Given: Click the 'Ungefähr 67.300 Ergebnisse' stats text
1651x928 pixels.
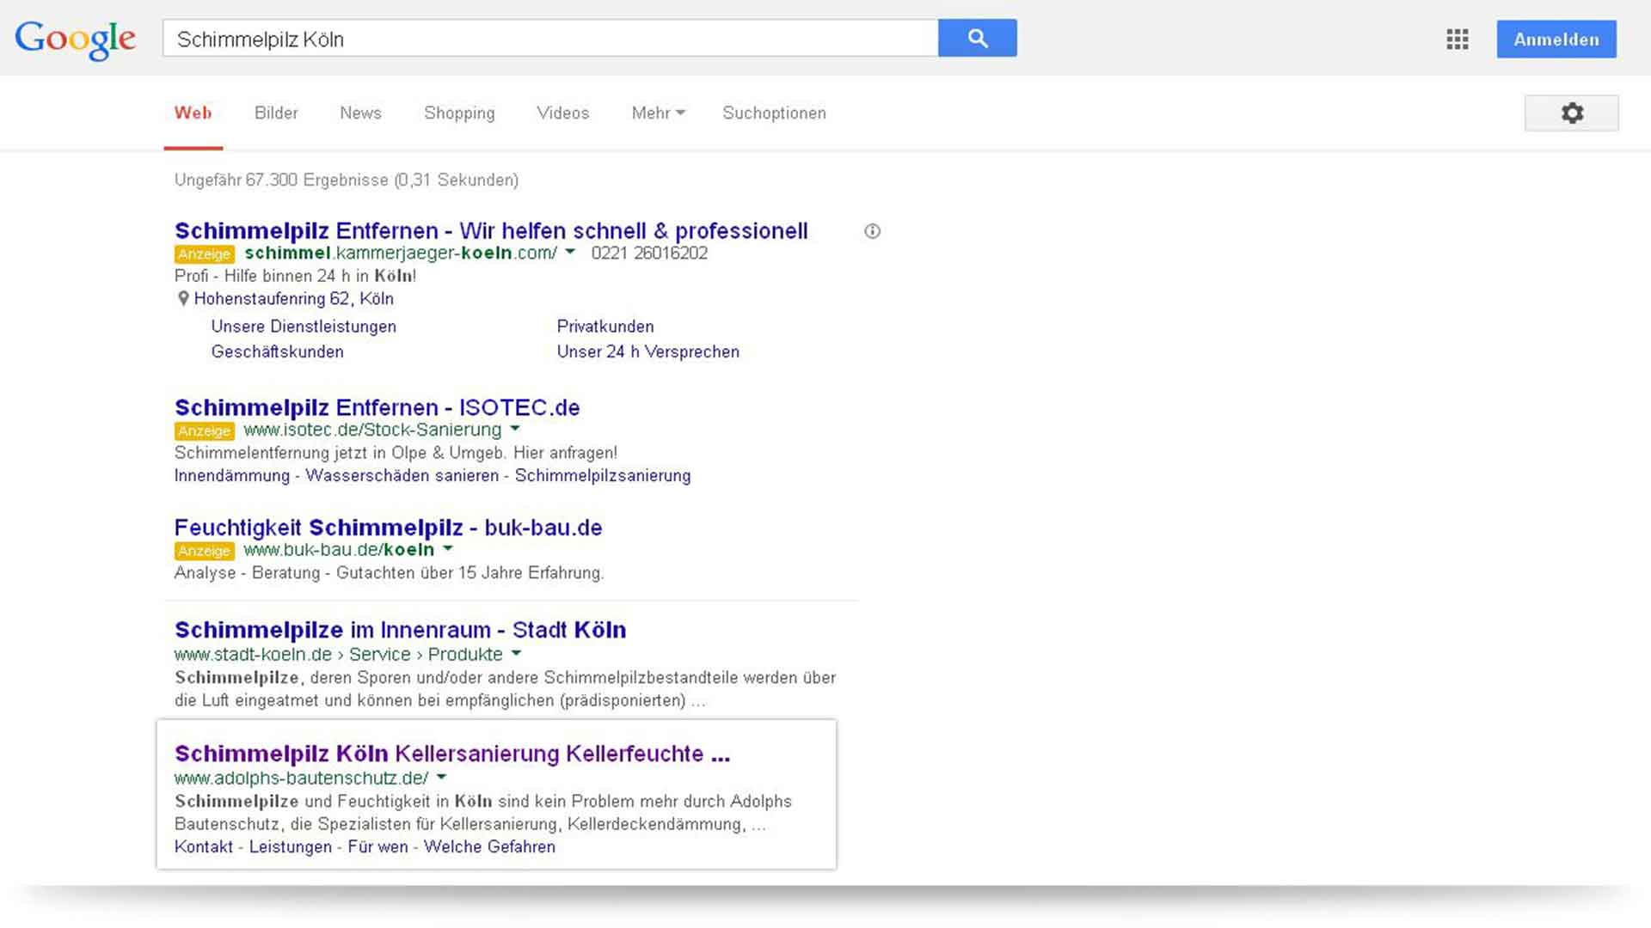Looking at the screenshot, I should [x=346, y=180].
